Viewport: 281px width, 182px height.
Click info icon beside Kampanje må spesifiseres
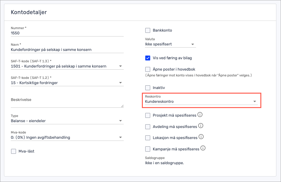(203, 148)
